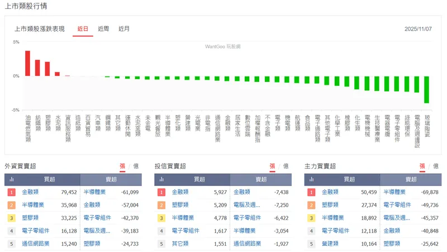Image resolution: width=447 pixels, height=252 pixels.
Task: Click the red bar for 油電燃氣類
Action: click(x=27, y=64)
